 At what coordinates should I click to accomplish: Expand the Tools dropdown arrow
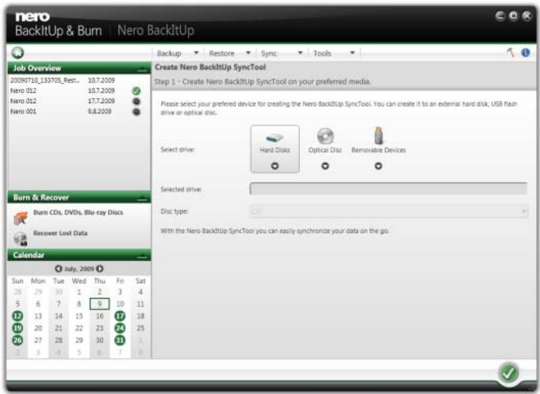tap(352, 53)
